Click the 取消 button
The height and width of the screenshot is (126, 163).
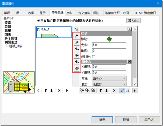coord(126,120)
